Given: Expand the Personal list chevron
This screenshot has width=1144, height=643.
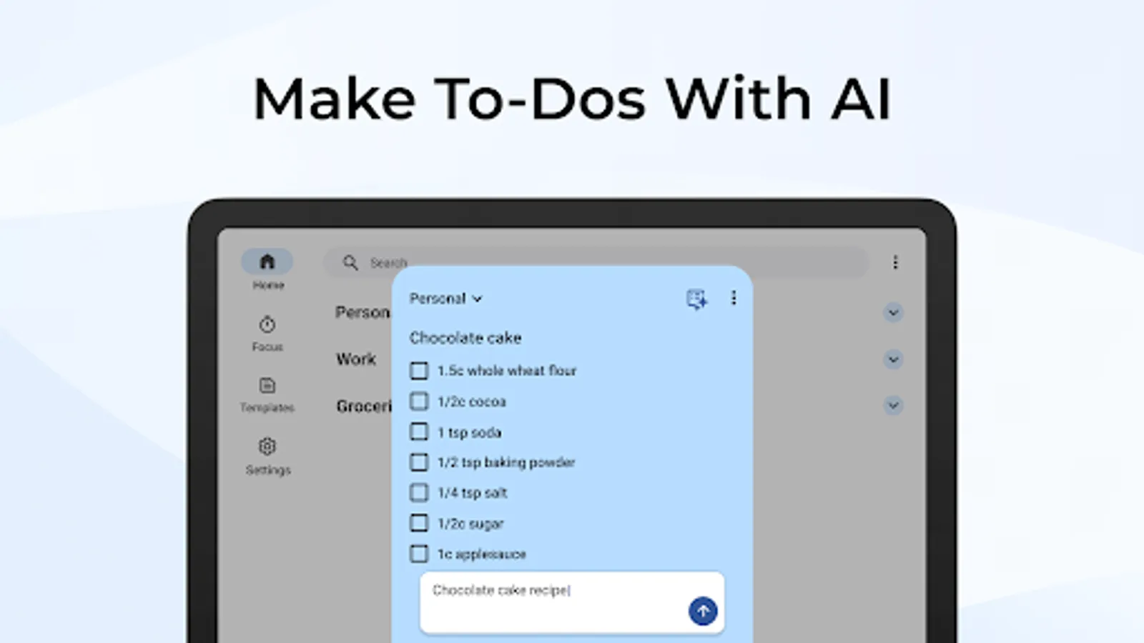Looking at the screenshot, I should (893, 312).
